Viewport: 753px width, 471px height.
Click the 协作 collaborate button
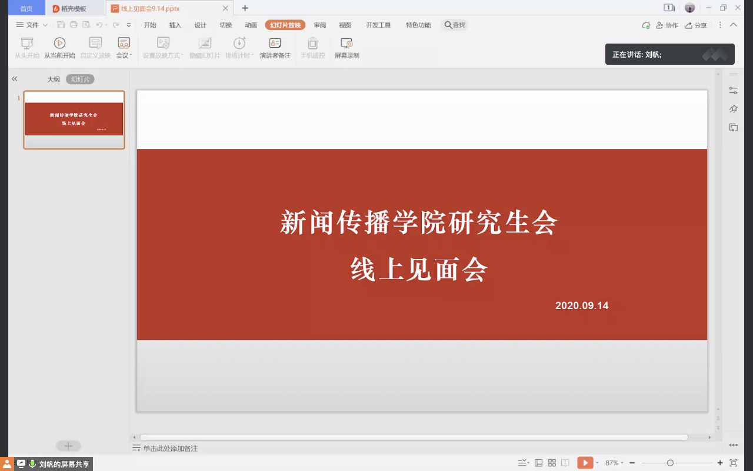[667, 25]
